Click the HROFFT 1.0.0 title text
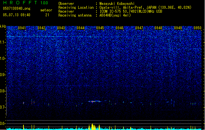Viewport: 205px width, 130px height. point(26,3)
